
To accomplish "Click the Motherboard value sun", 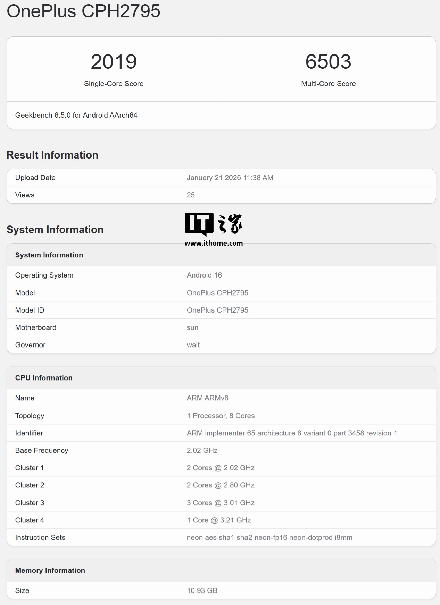I will pyautogui.click(x=192, y=327).
